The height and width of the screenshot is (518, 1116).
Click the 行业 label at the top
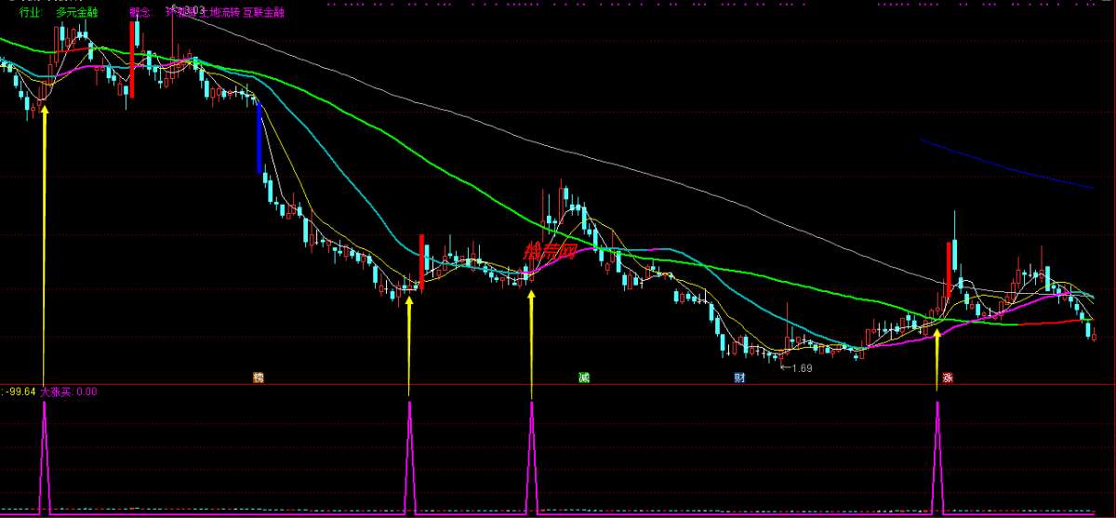tap(31, 13)
